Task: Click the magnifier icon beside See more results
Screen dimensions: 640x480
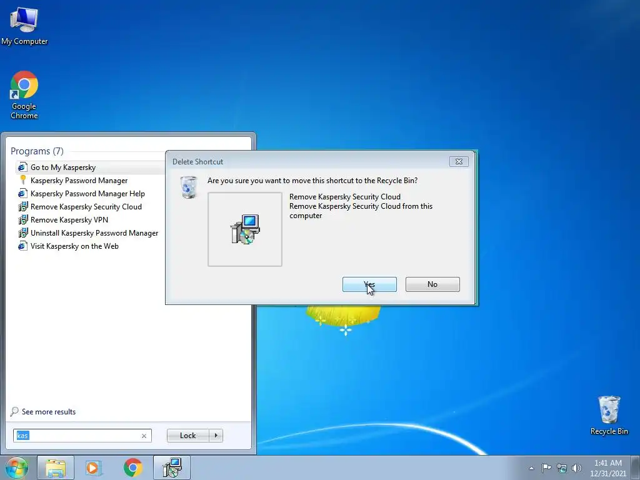Action: (x=14, y=411)
